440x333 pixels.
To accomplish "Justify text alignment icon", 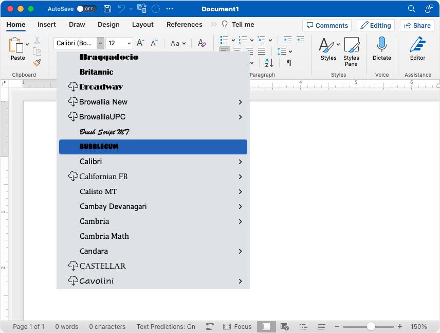I will (x=262, y=51).
